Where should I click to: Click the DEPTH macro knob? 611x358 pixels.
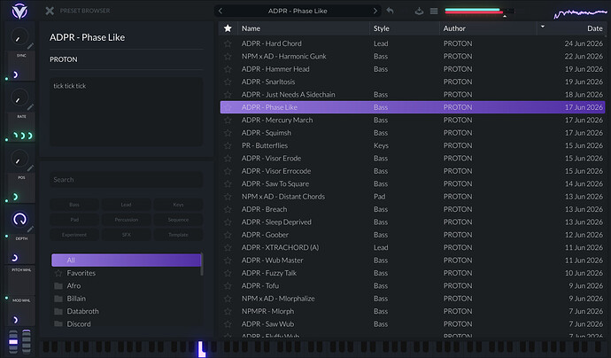(x=19, y=219)
